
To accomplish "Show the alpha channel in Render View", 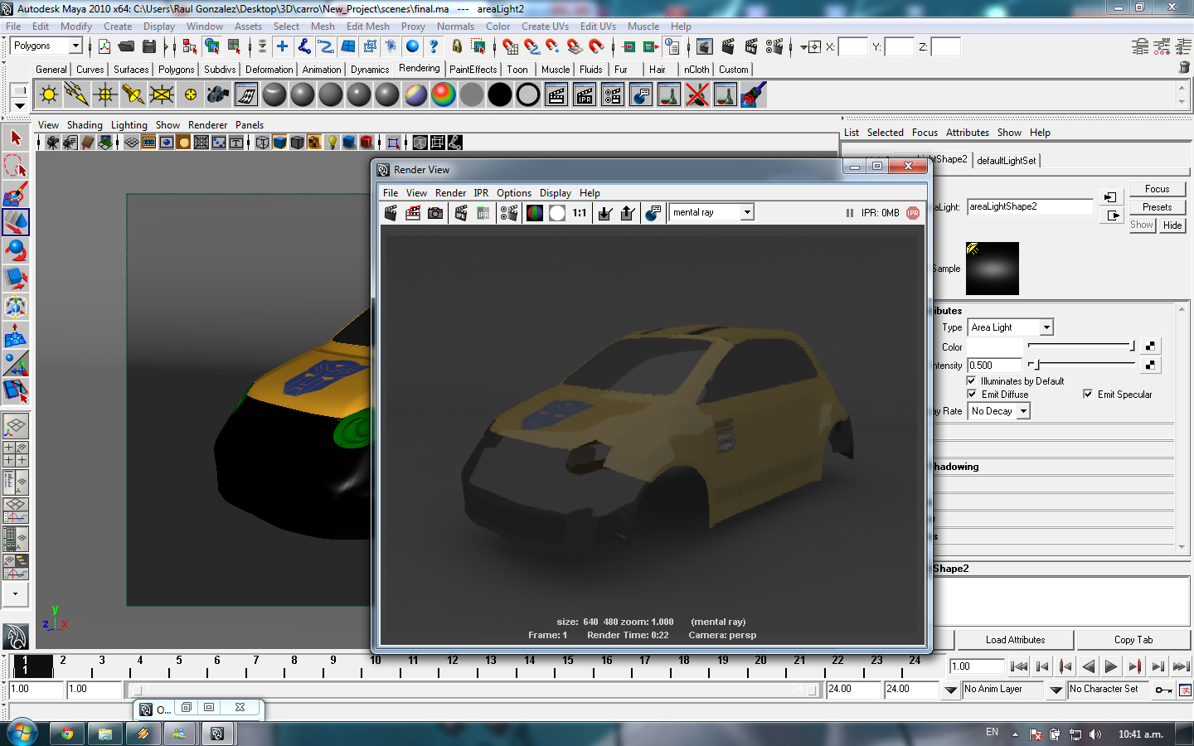I will [x=557, y=213].
